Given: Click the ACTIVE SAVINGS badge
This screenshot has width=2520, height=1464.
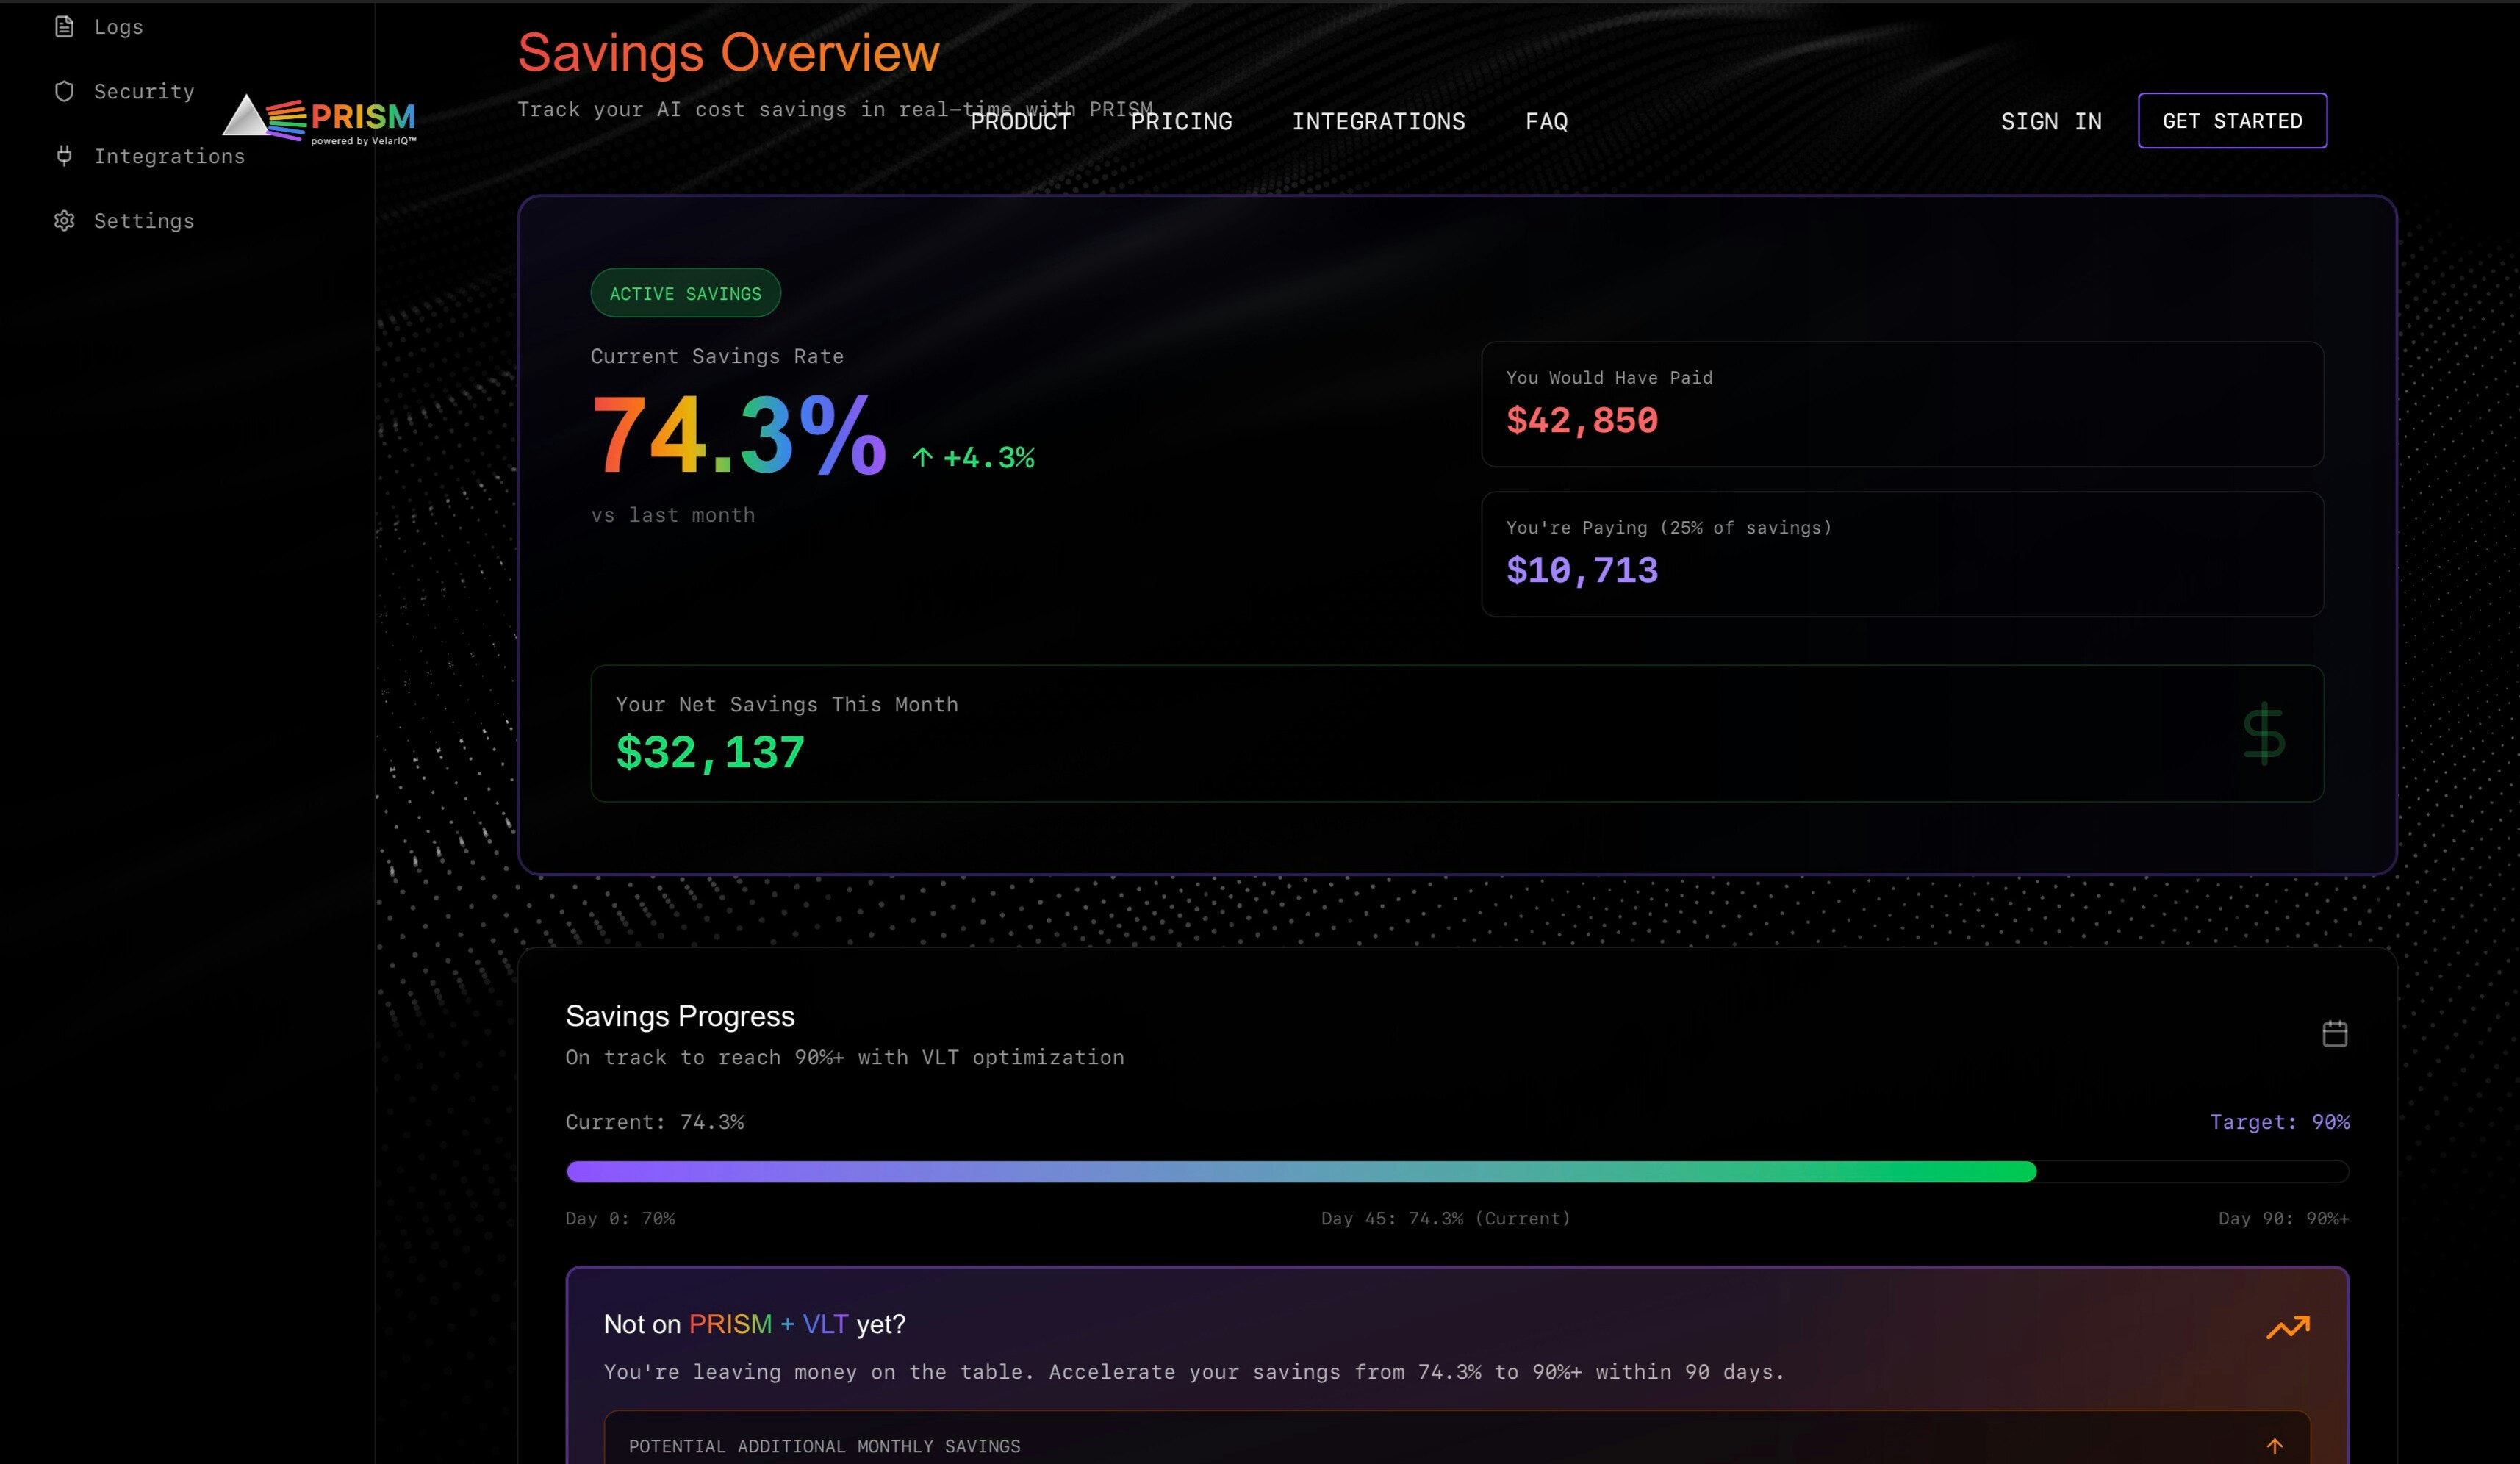Looking at the screenshot, I should (685, 293).
